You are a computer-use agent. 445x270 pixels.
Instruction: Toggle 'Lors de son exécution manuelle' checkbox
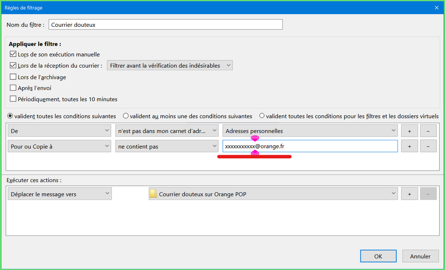pyautogui.click(x=13, y=54)
